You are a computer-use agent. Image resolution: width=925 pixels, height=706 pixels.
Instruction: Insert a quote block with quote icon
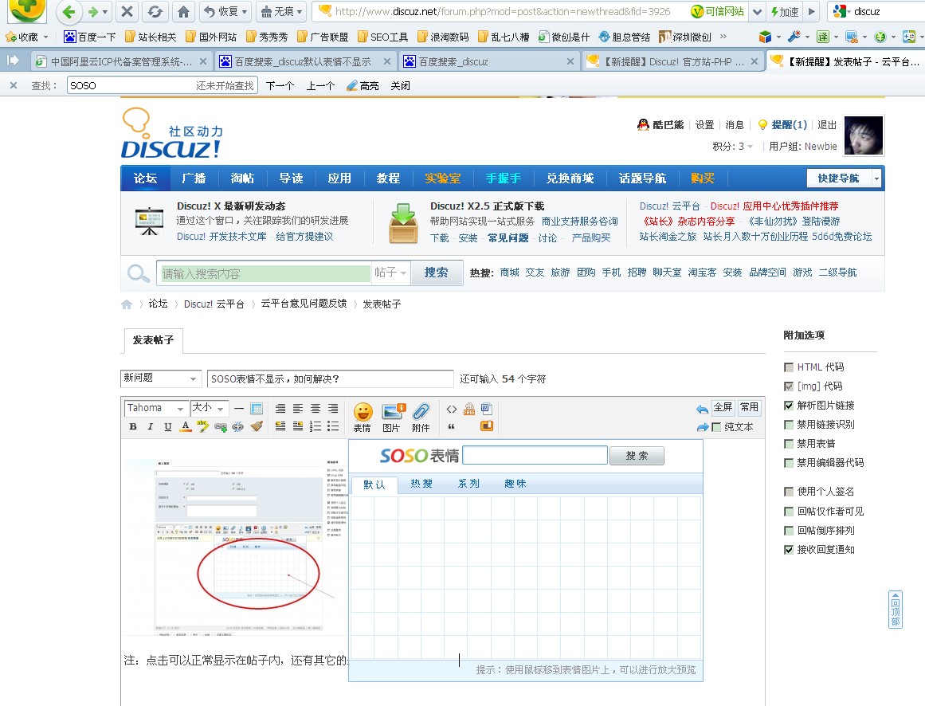click(x=451, y=426)
